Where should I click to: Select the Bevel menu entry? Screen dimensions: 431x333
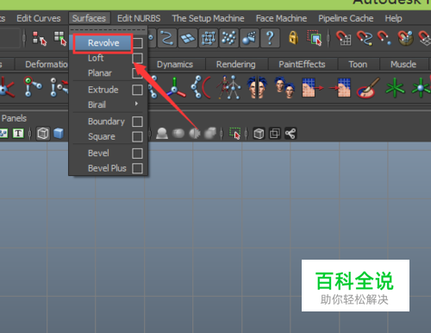(x=98, y=153)
